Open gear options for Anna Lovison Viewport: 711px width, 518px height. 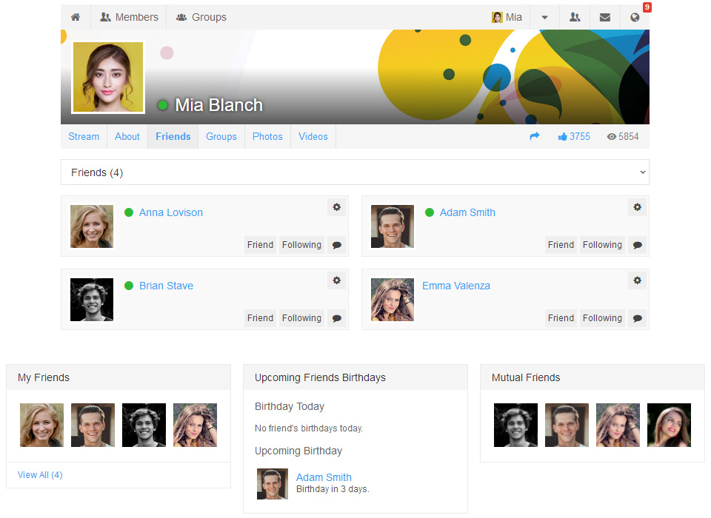(336, 207)
